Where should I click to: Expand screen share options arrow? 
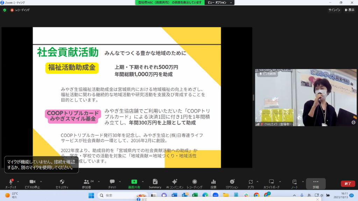pyautogui.click(x=143, y=181)
